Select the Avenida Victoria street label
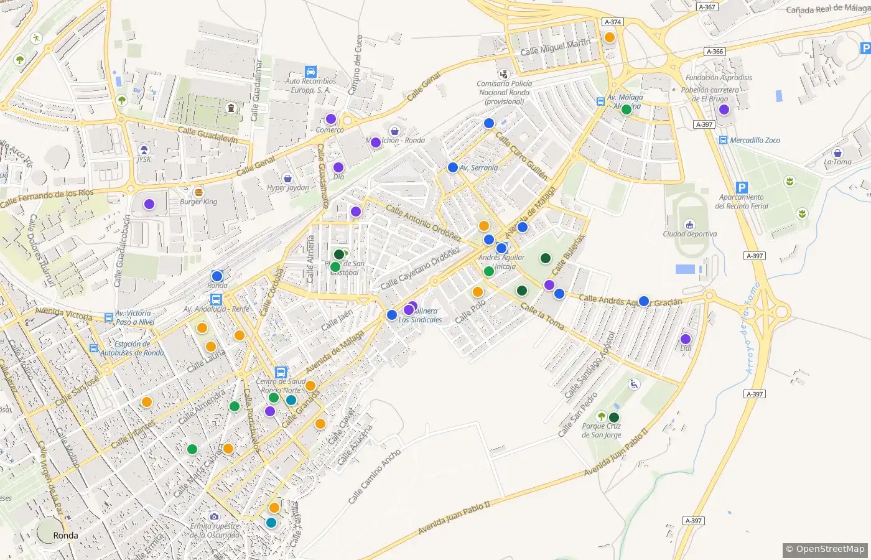871x560 pixels. coord(63,313)
